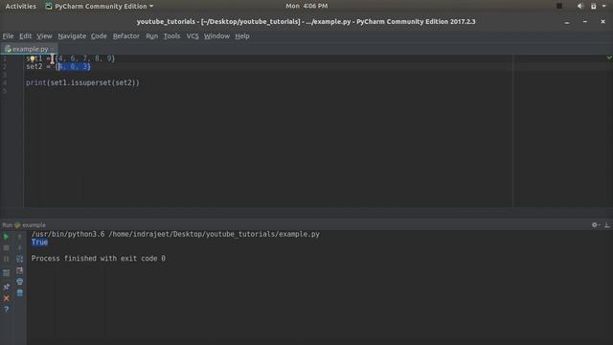
Task: Open the Code menu
Action: 99,36
